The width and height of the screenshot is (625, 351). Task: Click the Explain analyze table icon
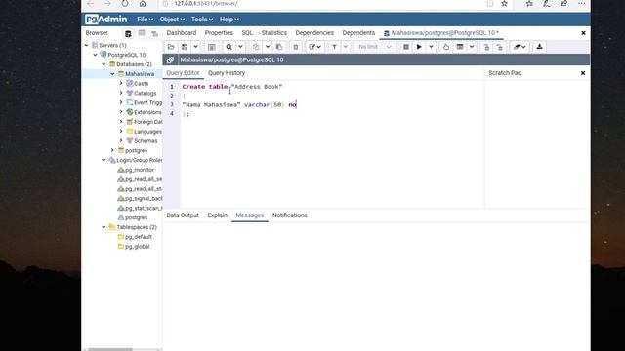click(460, 47)
